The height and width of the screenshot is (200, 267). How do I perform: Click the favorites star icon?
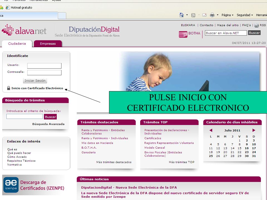coord(1,7)
